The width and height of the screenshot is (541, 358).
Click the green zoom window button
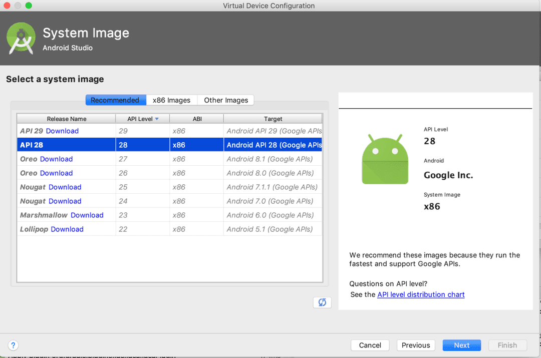(29, 5)
